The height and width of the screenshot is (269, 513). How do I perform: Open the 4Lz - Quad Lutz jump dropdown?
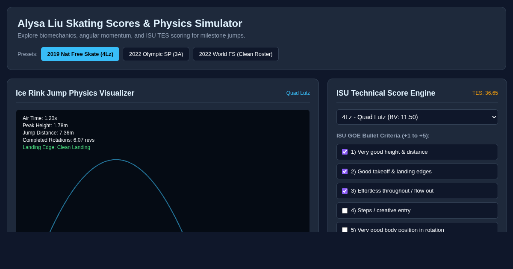[x=417, y=117]
